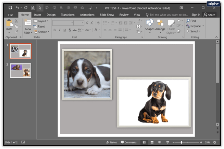
Task: Open the Section dropdown
Action: tap(43, 32)
